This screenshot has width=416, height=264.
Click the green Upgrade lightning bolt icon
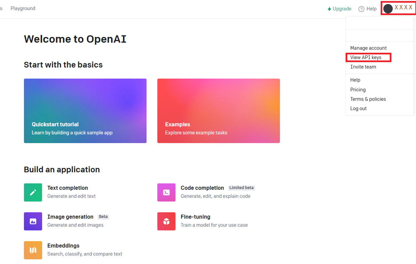[329, 9]
